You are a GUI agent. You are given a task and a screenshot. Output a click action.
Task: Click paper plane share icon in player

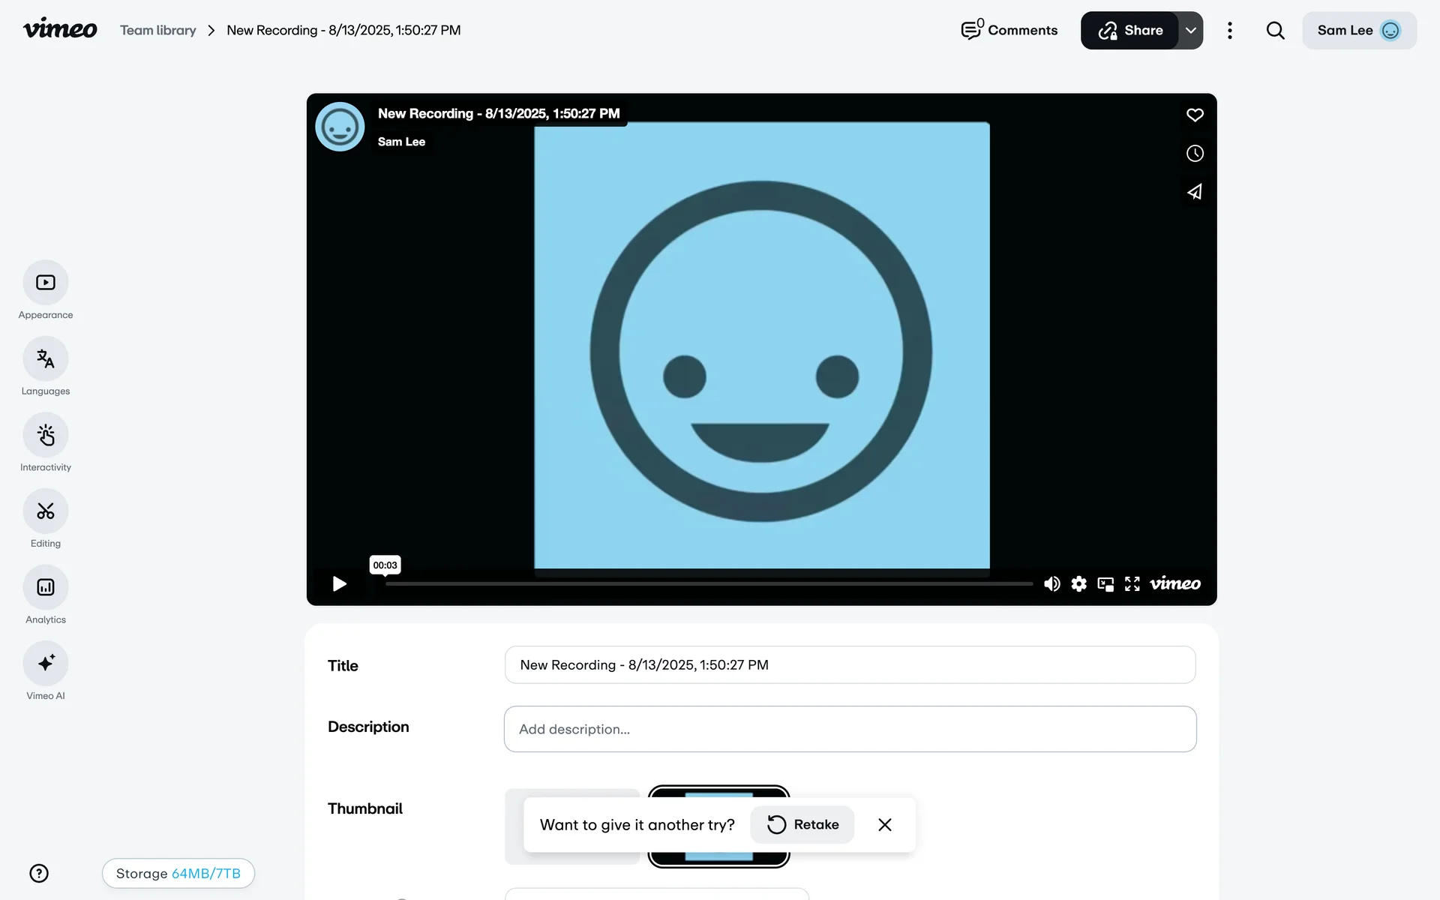[1195, 192]
